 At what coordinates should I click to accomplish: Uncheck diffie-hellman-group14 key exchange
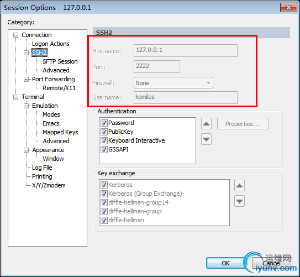(x=104, y=202)
